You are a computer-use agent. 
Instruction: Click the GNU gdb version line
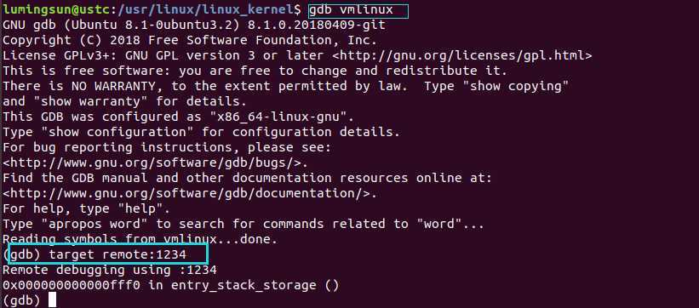(x=194, y=25)
